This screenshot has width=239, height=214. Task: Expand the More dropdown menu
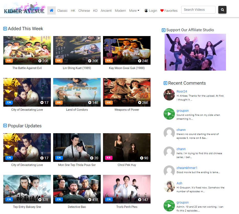click(134, 10)
